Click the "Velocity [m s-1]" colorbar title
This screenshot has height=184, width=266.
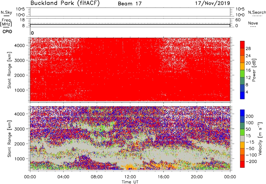coord(260,138)
